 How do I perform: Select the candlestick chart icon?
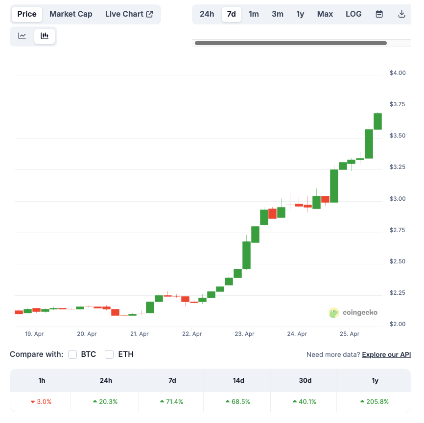(45, 36)
